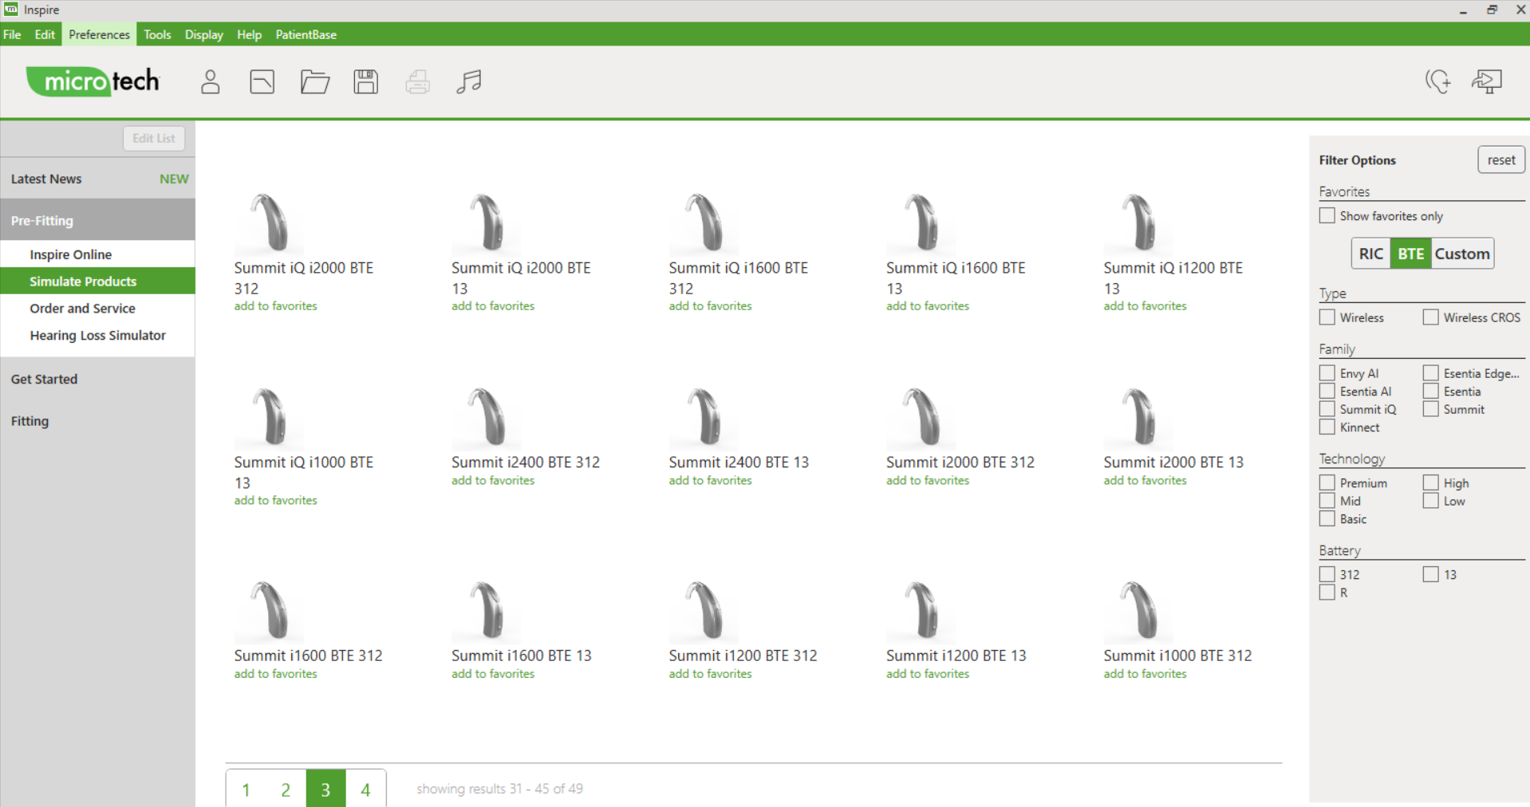Check the Kinnect family filter
The image size is (1530, 807).
[1327, 427]
